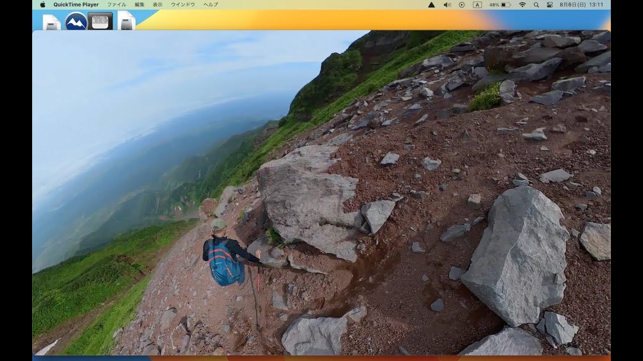Click the date and time 8月6日(日) 13:11

tap(581, 5)
